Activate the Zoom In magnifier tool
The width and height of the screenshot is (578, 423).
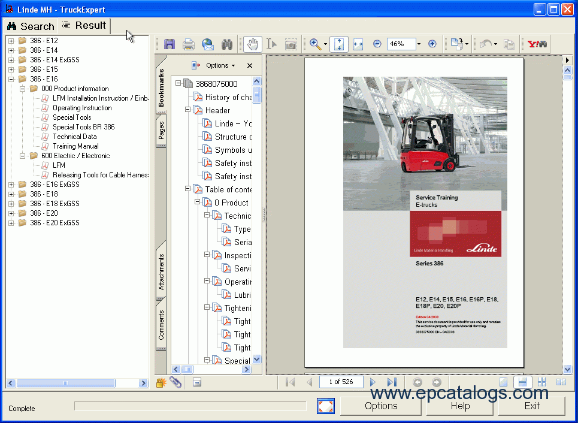(315, 44)
